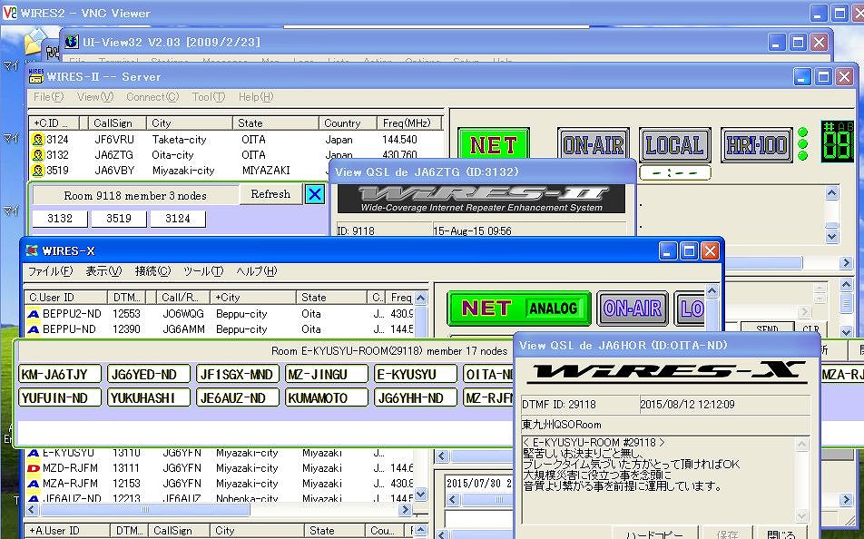The width and height of the screenshot is (864, 539).
Task: Open 接続(C) menu in WIRES-X
Action: [152, 271]
